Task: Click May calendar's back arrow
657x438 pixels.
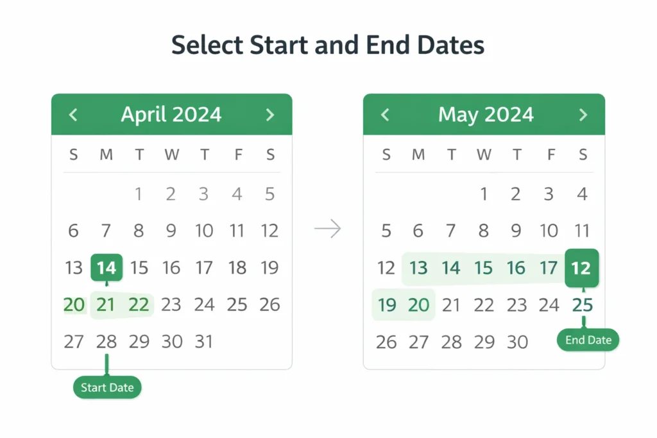Action: (386, 114)
